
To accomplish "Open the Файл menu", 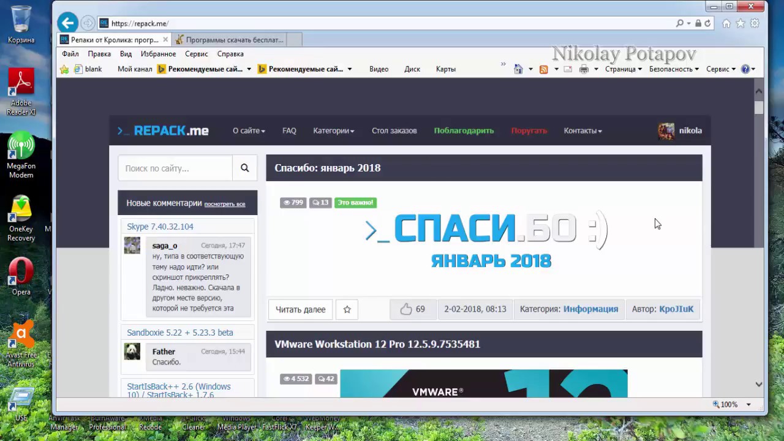I will [x=70, y=54].
